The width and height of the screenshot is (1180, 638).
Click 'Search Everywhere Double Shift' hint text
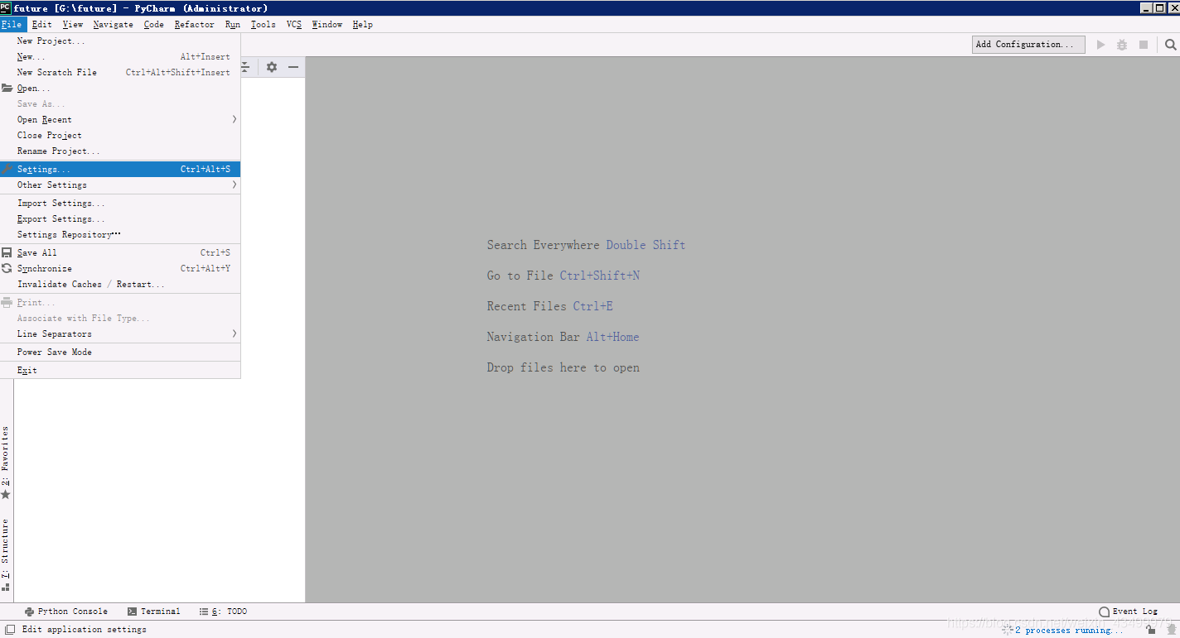tap(586, 245)
